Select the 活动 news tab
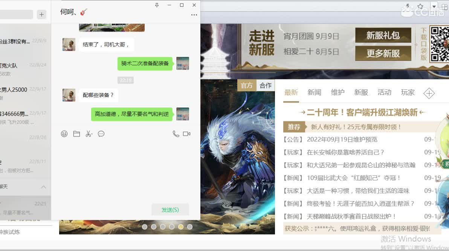The image size is (449, 251). [x=385, y=92]
